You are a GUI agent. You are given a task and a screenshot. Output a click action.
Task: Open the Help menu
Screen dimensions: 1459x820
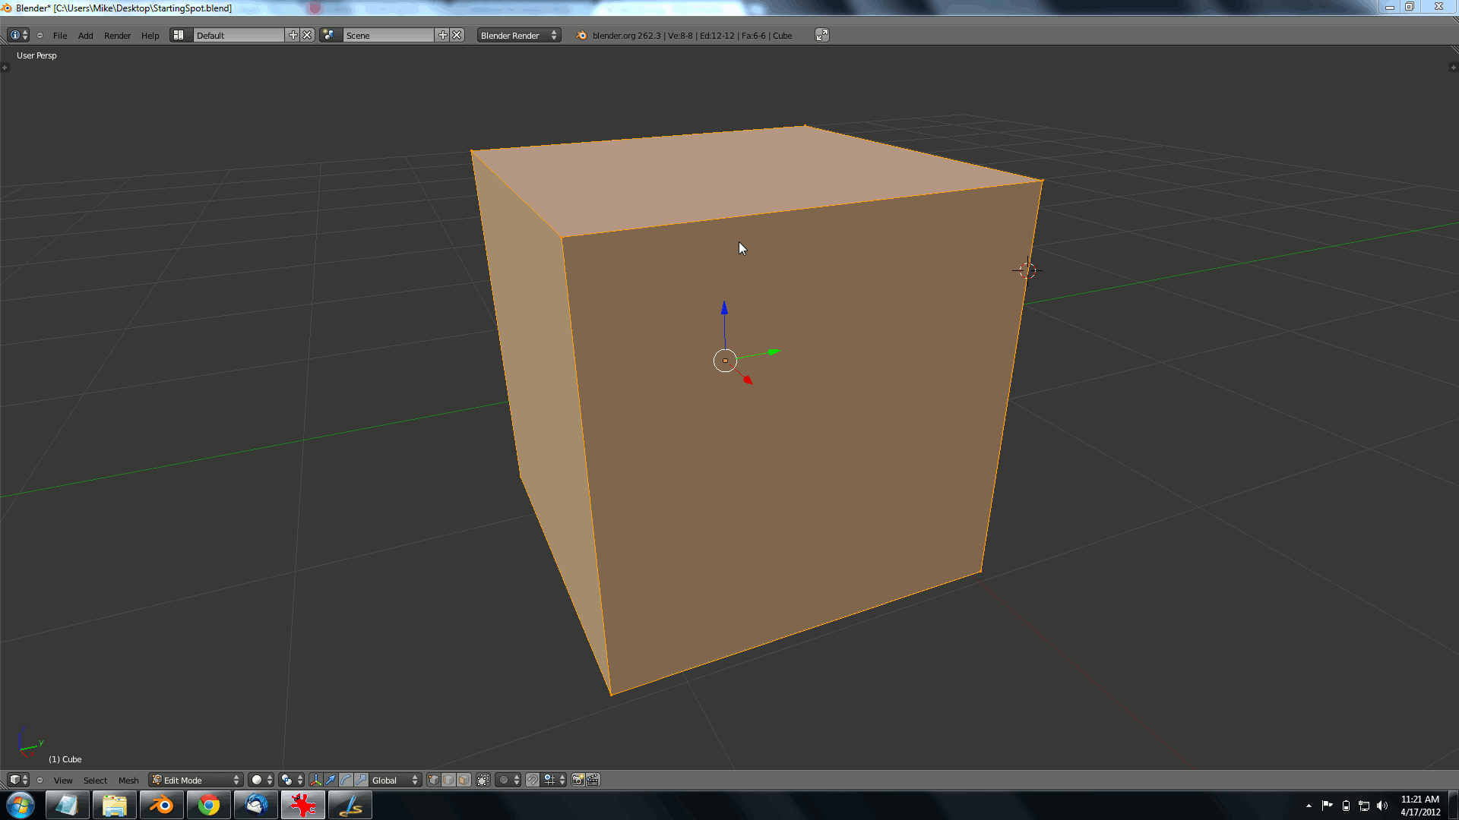tap(150, 36)
